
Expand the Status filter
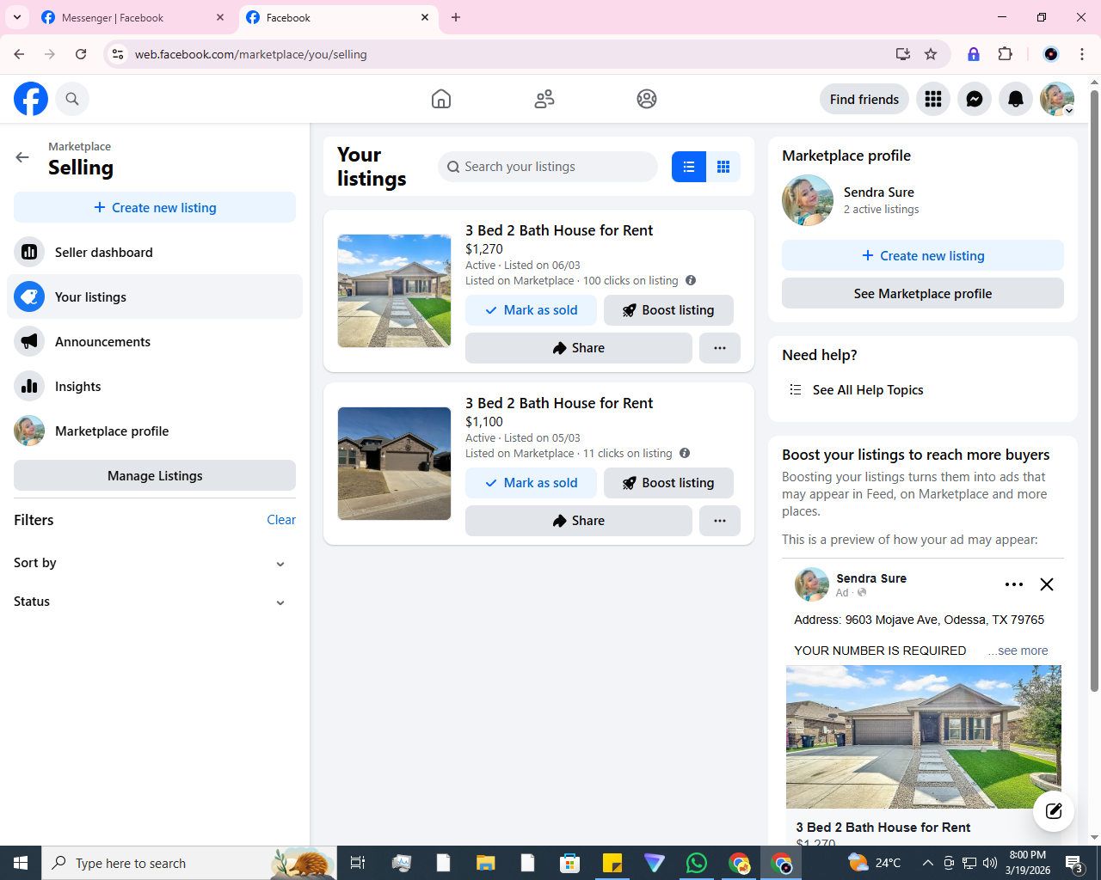[x=155, y=602]
